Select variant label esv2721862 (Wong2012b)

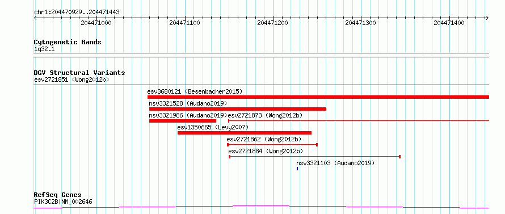coord(264,139)
